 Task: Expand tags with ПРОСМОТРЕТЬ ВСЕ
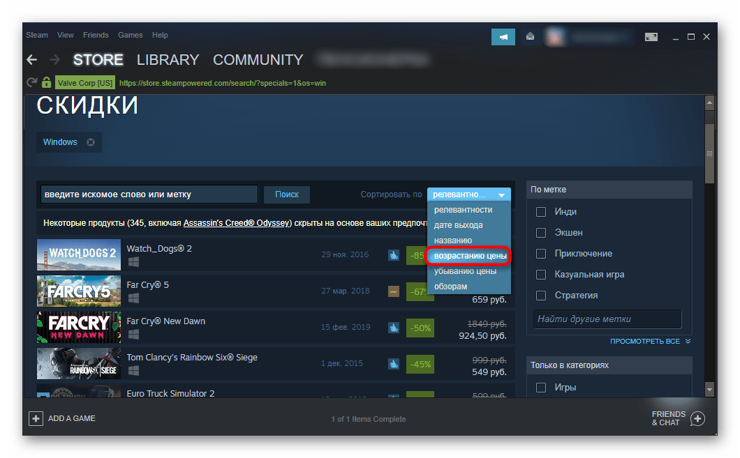click(650, 341)
